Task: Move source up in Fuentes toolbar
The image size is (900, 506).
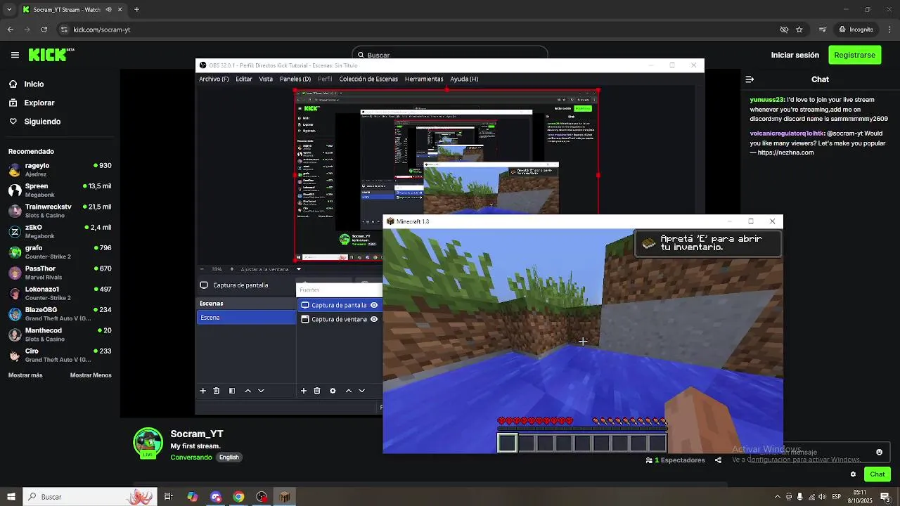Action: 348,391
